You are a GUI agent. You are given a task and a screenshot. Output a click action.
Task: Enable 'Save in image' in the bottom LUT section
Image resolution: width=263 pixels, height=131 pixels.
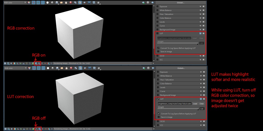pos(158,117)
